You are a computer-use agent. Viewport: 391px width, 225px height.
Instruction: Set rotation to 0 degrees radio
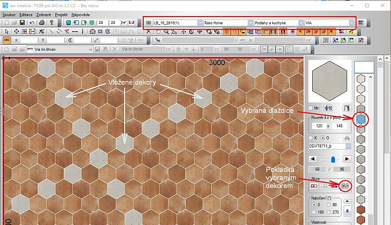pos(314,205)
